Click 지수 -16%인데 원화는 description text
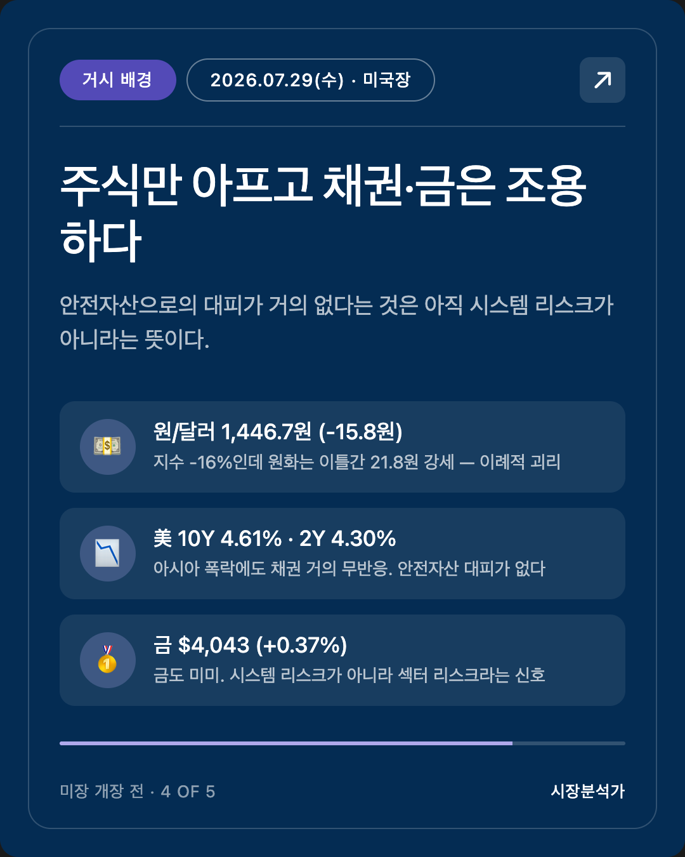Viewport: 685px width, 857px height. (x=357, y=462)
